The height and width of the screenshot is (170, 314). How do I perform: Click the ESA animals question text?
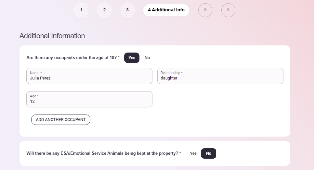pyautogui.click(x=104, y=153)
